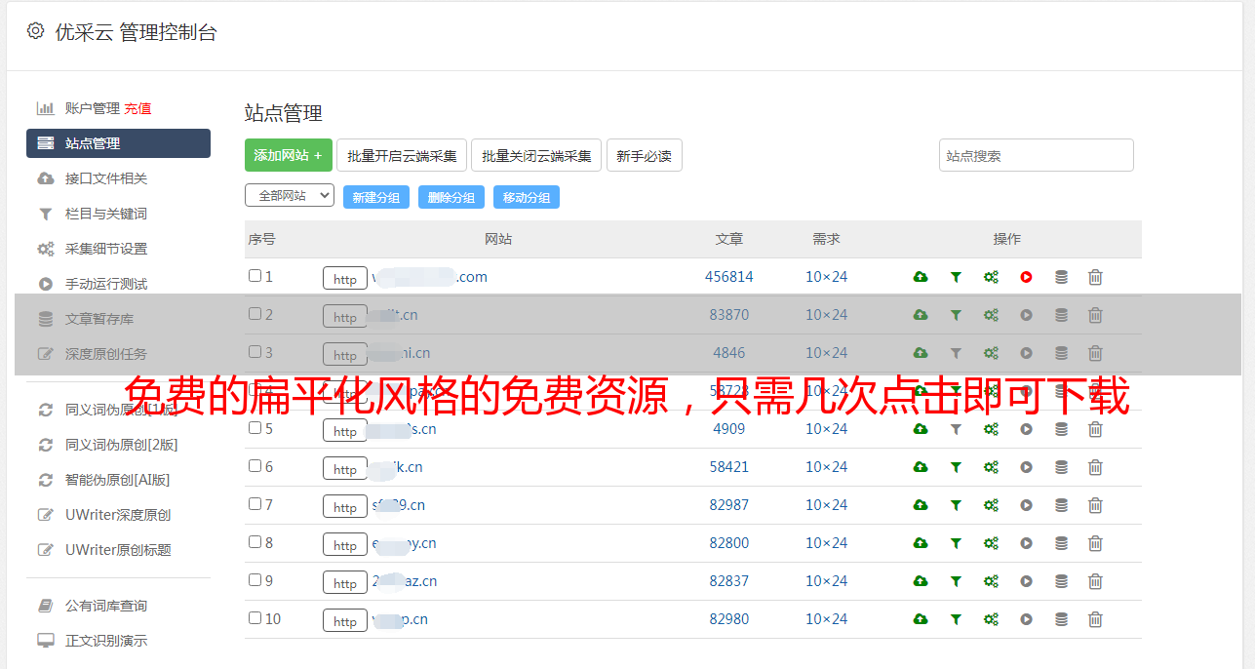Click the 新手必读 button

pos(644,155)
